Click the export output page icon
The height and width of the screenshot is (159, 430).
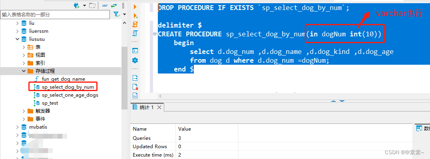(x=135, y=78)
